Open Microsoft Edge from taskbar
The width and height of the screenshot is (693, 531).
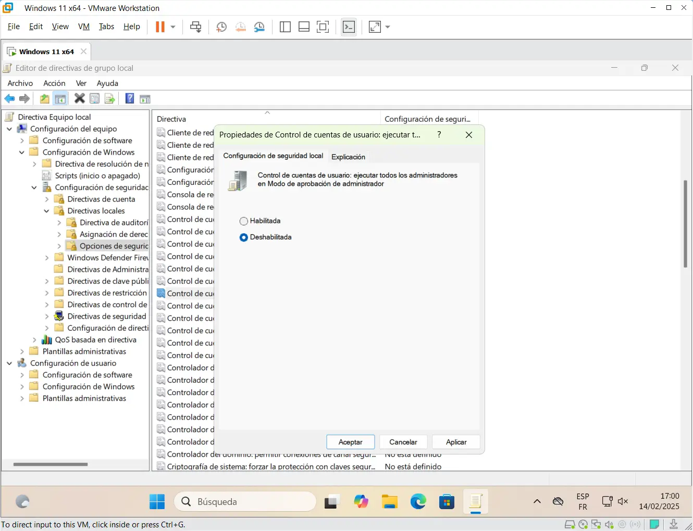tap(418, 502)
